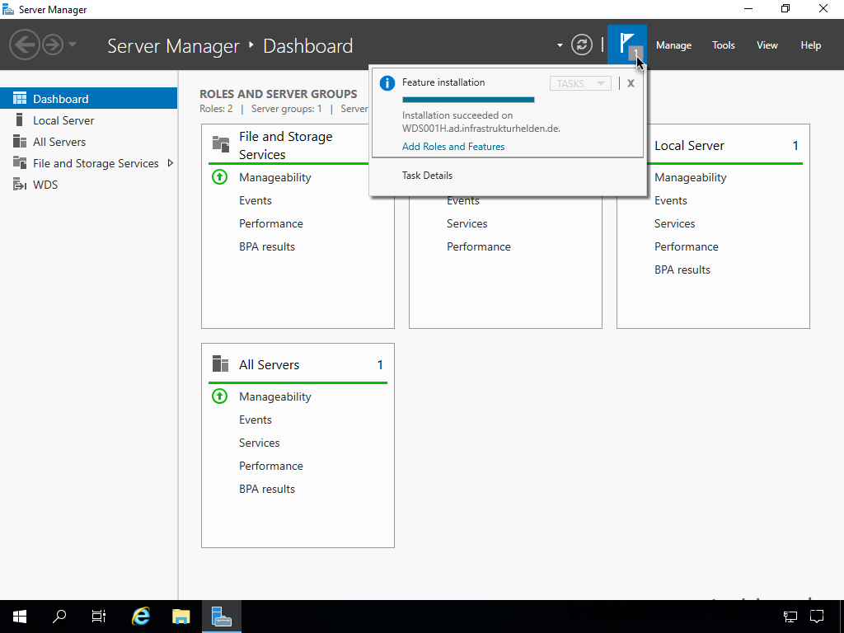Click the File and Storage Services sidebar icon
Image resolution: width=844 pixels, height=633 pixels.
point(20,162)
